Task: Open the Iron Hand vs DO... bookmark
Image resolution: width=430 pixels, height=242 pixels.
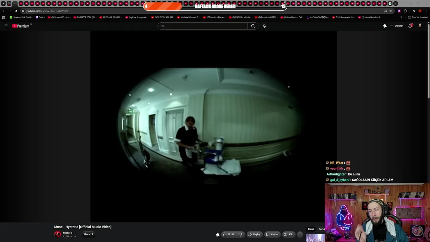Action: (x=292, y=17)
